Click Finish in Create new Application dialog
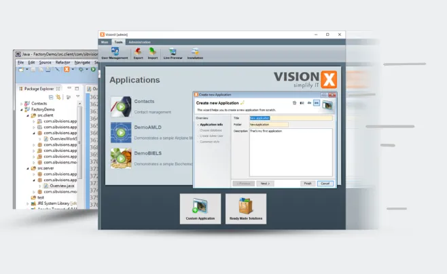Screen dimensions: 447x274 pyautogui.click(x=308, y=184)
